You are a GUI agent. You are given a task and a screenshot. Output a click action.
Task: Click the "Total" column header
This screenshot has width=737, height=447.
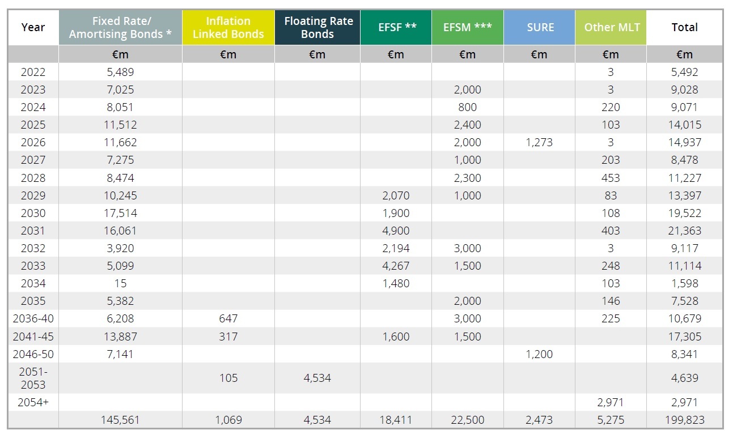pyautogui.click(x=685, y=27)
